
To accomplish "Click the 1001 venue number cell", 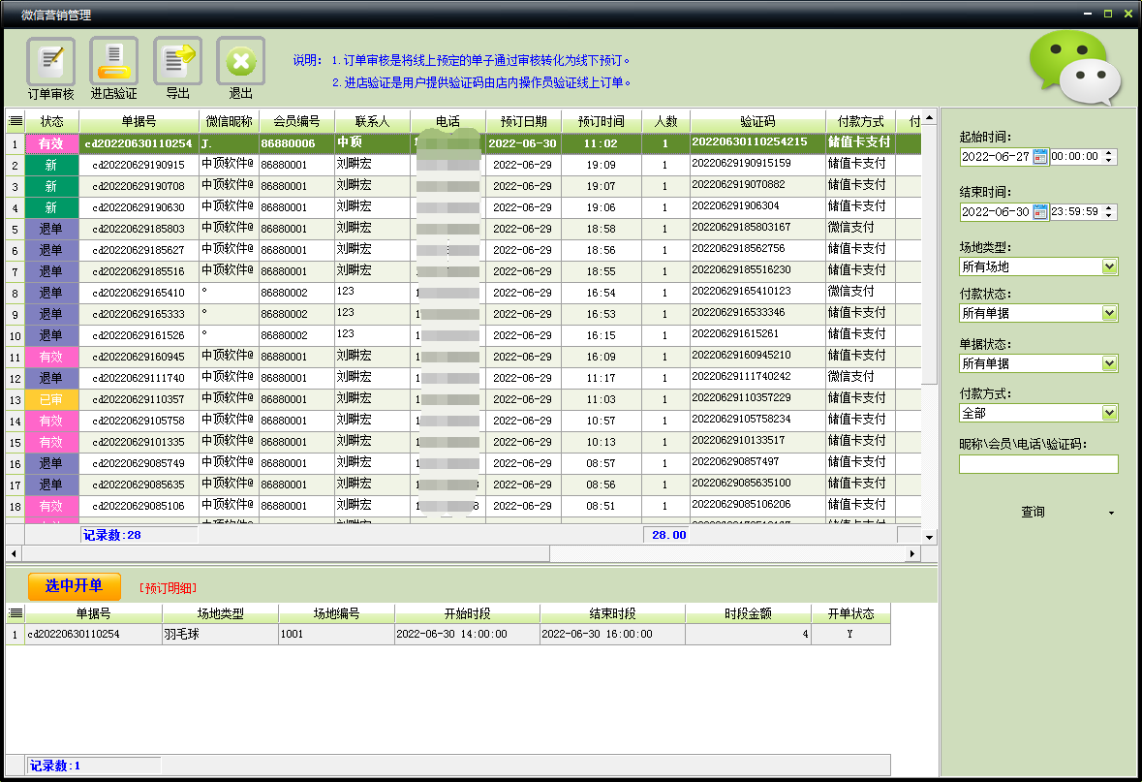I will [x=336, y=634].
